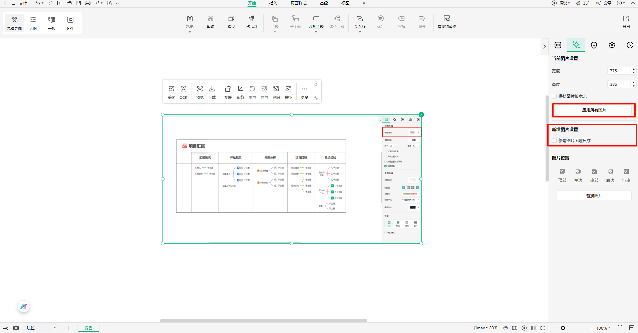Screen dimensions: 638x333
Task: Open the 视图 ribbon tab
Action: [345, 3]
